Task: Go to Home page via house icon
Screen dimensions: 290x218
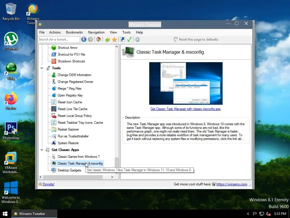Action: [x=98, y=39]
